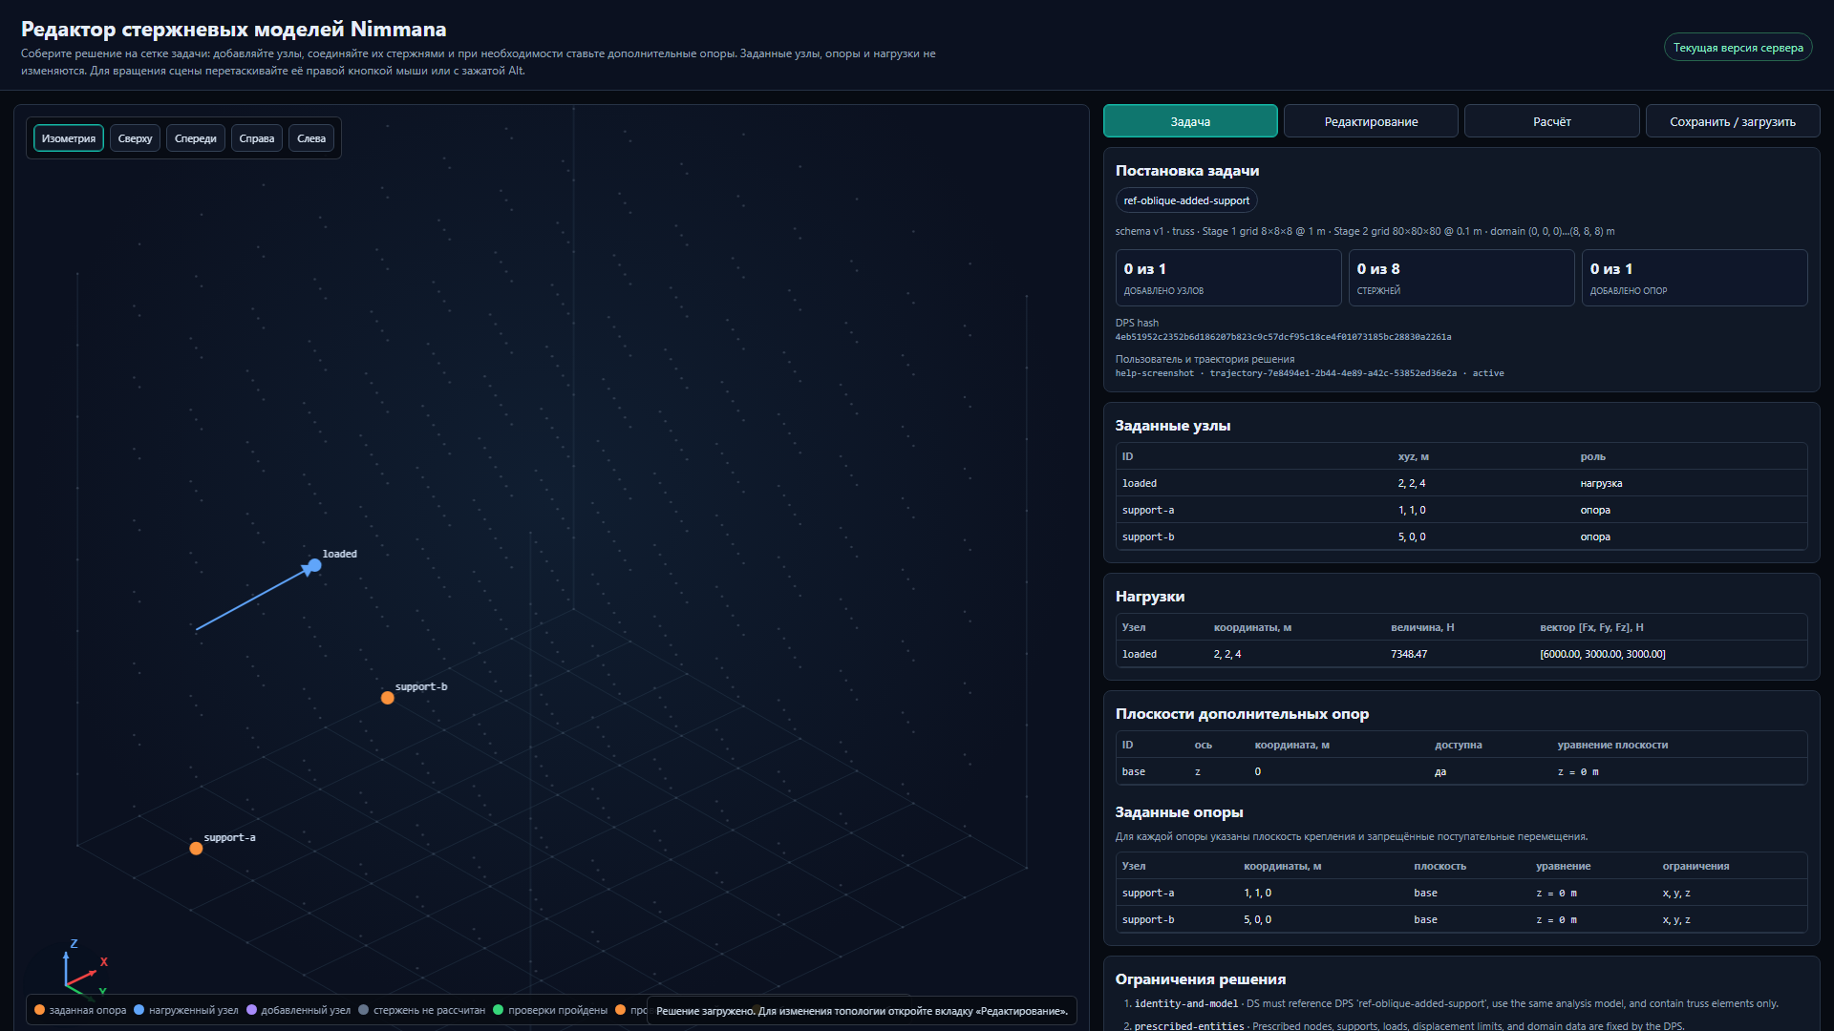Click the '0 из 8 стержней' card

tap(1461, 278)
